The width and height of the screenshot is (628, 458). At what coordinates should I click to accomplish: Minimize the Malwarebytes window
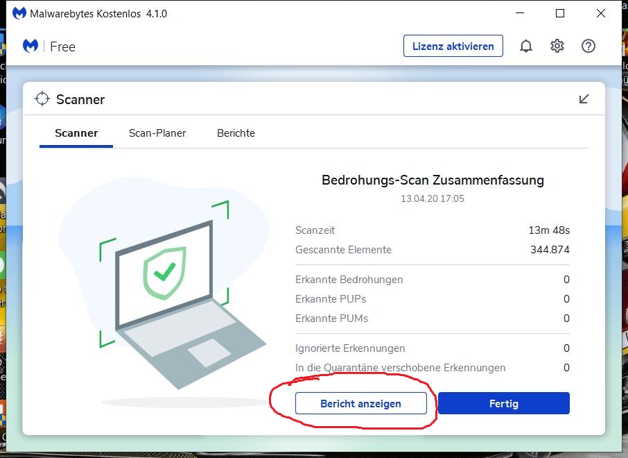point(520,13)
